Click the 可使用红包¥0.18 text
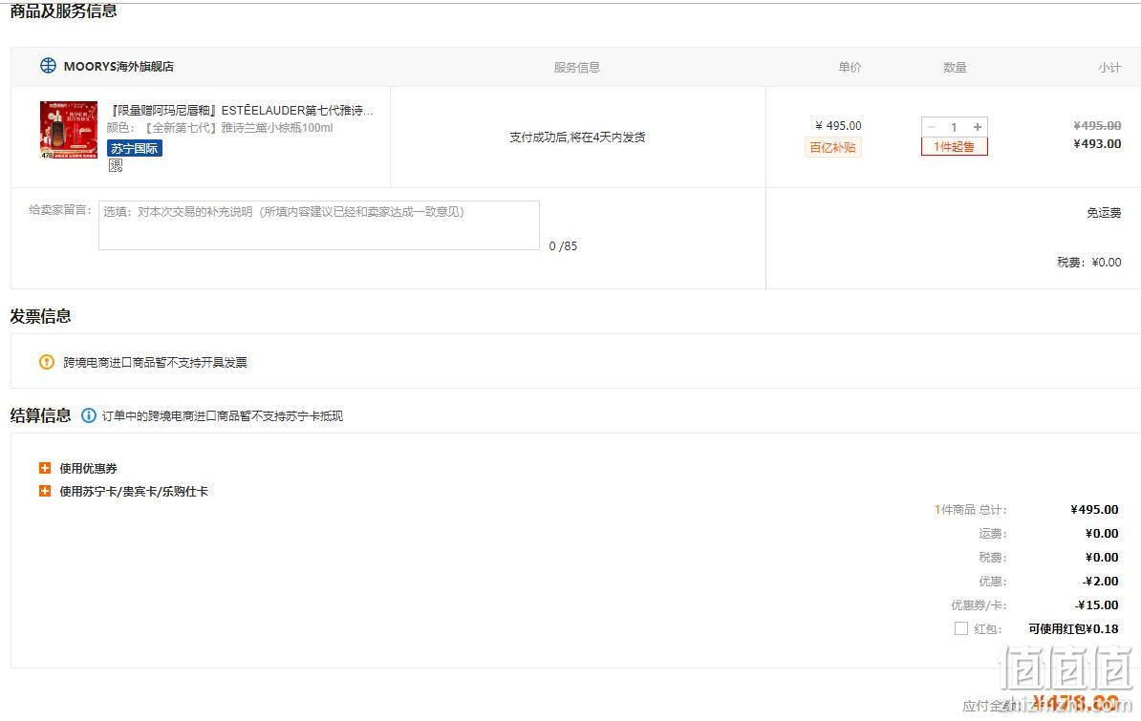This screenshot has width=1141, height=721. (1073, 628)
